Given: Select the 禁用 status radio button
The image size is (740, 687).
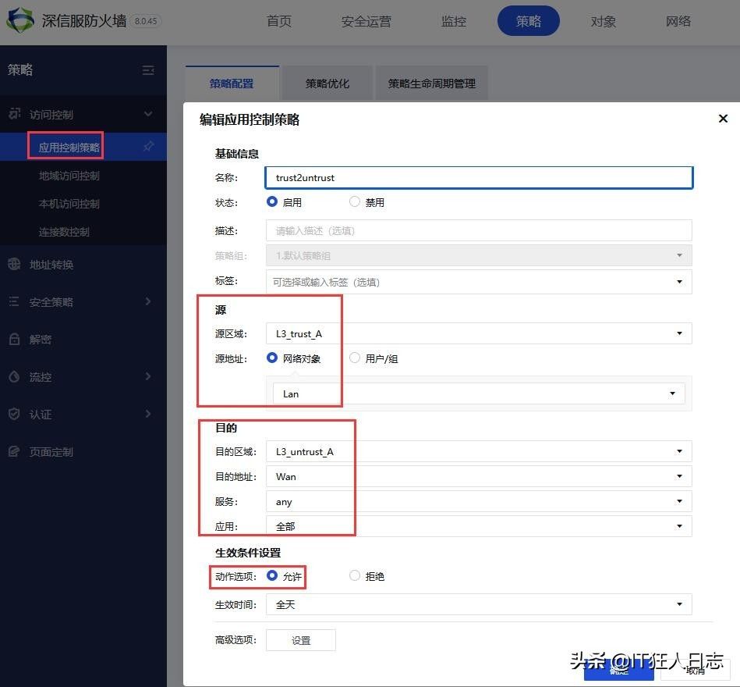Looking at the screenshot, I should [x=355, y=201].
